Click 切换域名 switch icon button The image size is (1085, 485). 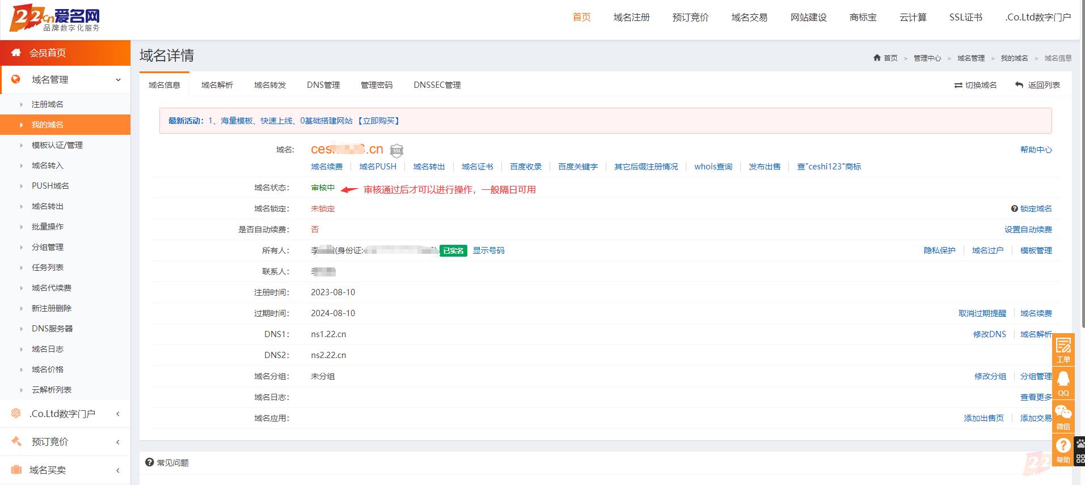pos(975,85)
